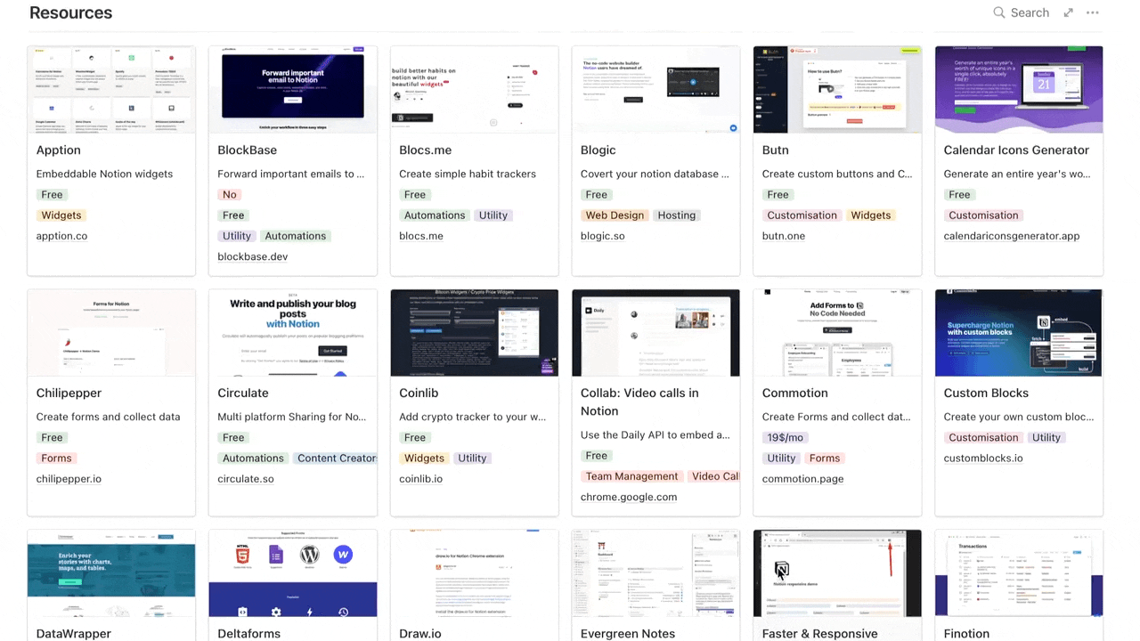
Task: Click the No tag on BlockBase card
Action: (230, 195)
